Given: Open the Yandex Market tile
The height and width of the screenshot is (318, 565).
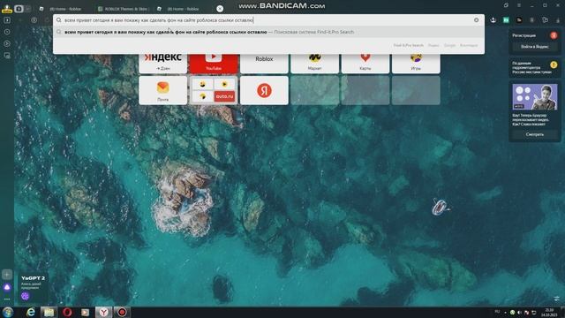Looking at the screenshot, I should (314, 64).
